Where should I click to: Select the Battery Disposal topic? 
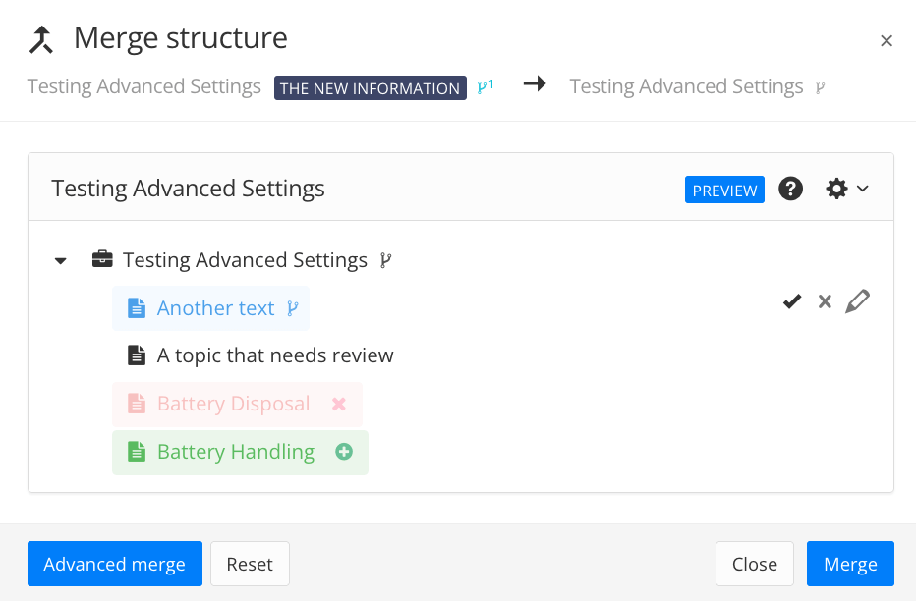click(233, 404)
